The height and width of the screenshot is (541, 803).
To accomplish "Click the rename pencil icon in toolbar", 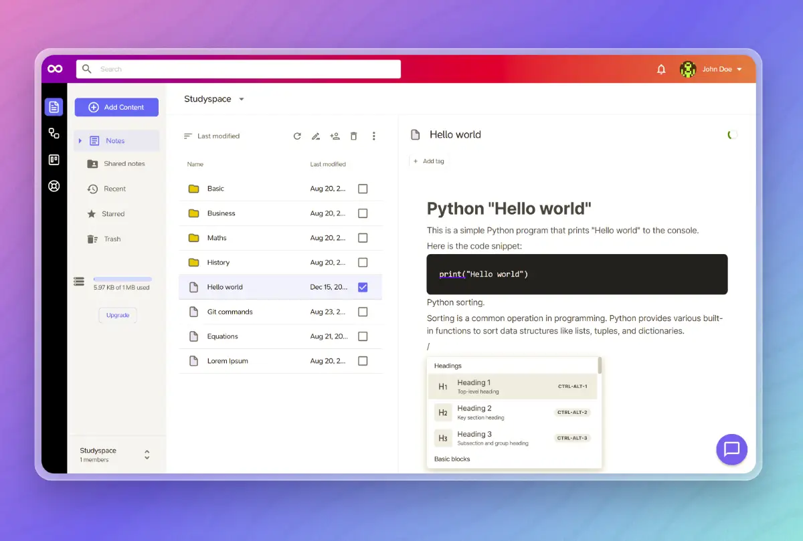I will (x=316, y=136).
